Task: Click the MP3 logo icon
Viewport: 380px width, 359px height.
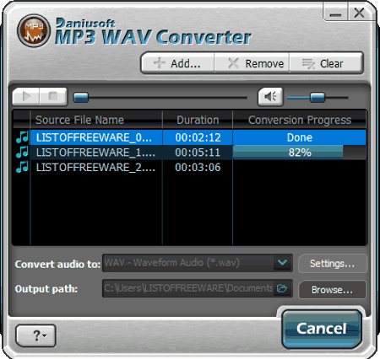Action: coord(34,30)
